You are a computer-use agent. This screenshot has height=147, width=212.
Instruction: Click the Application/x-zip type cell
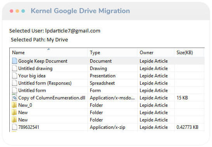(x=107, y=127)
